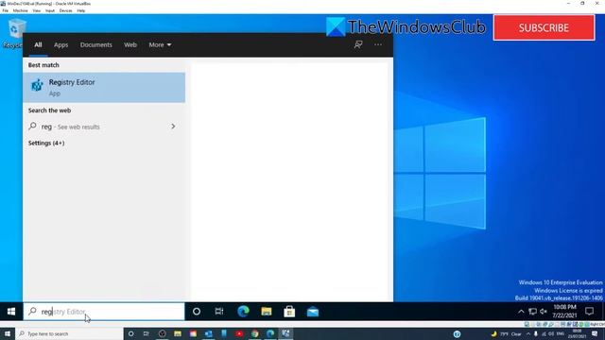
Task: Open the Registry Editor best match result
Action: pos(104,88)
